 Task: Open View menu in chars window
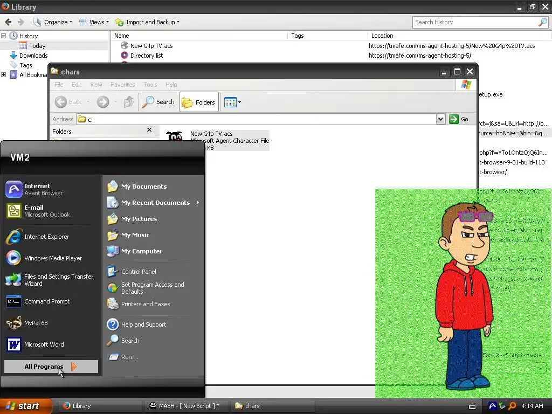(96, 85)
